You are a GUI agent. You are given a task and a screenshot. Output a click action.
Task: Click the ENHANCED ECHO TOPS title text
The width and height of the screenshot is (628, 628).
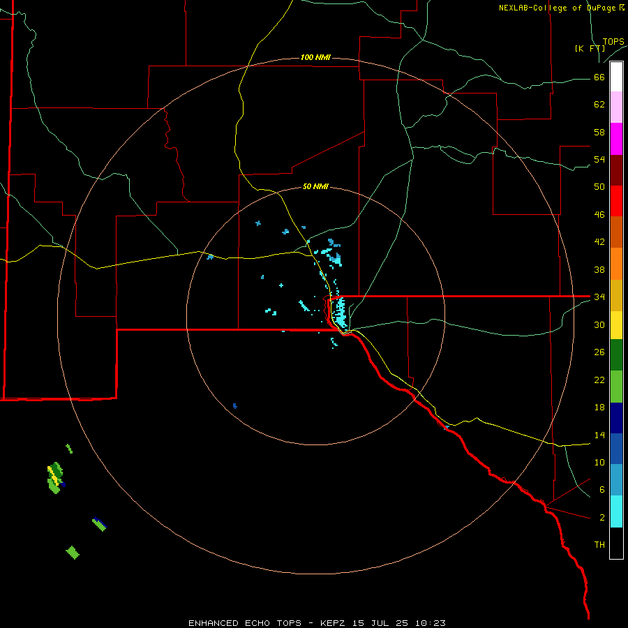coord(245,623)
